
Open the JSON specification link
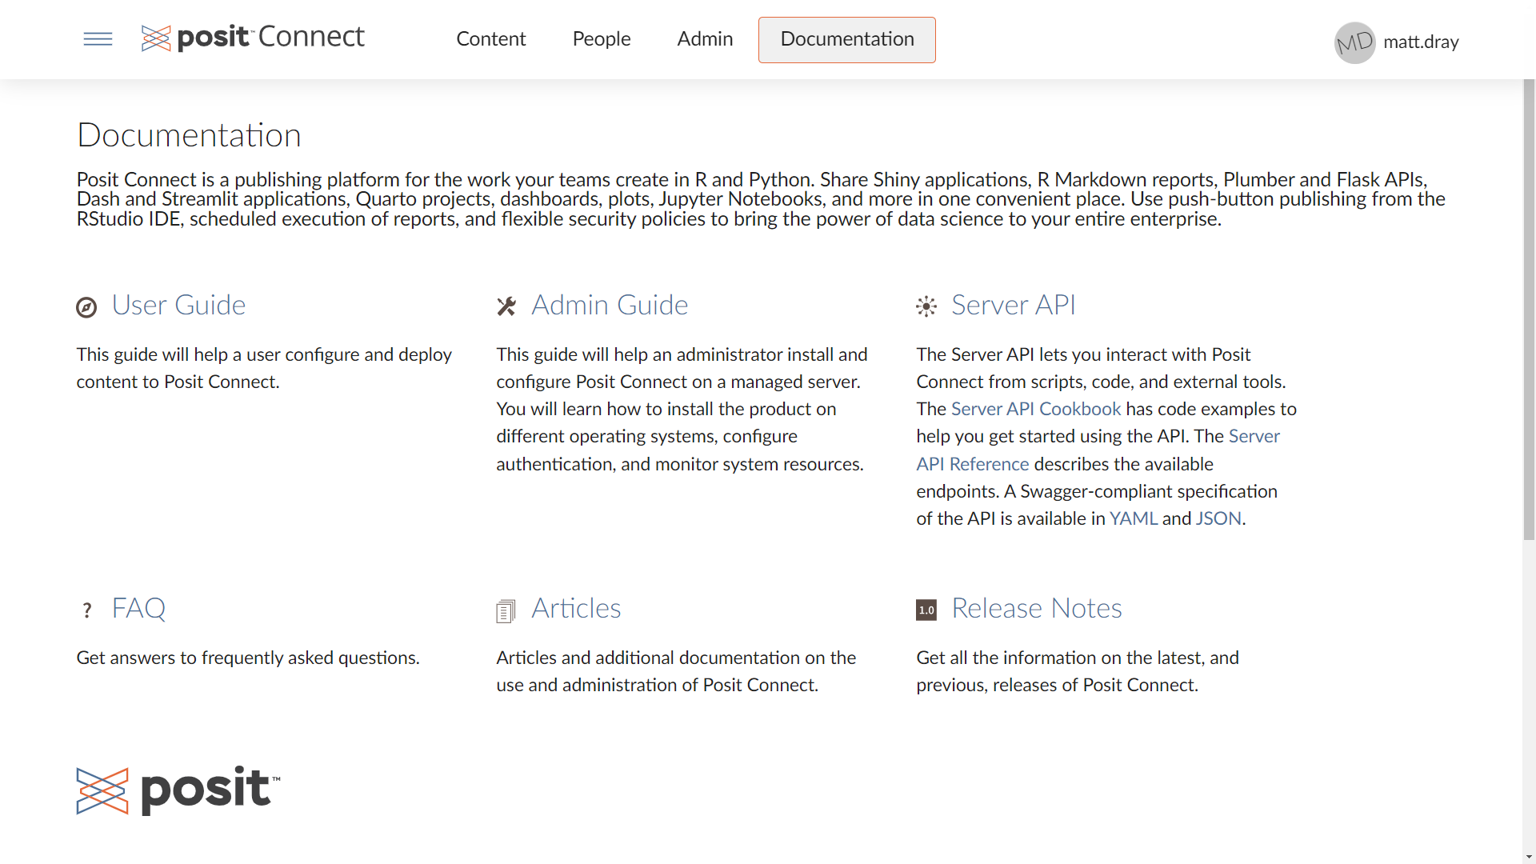(x=1218, y=518)
